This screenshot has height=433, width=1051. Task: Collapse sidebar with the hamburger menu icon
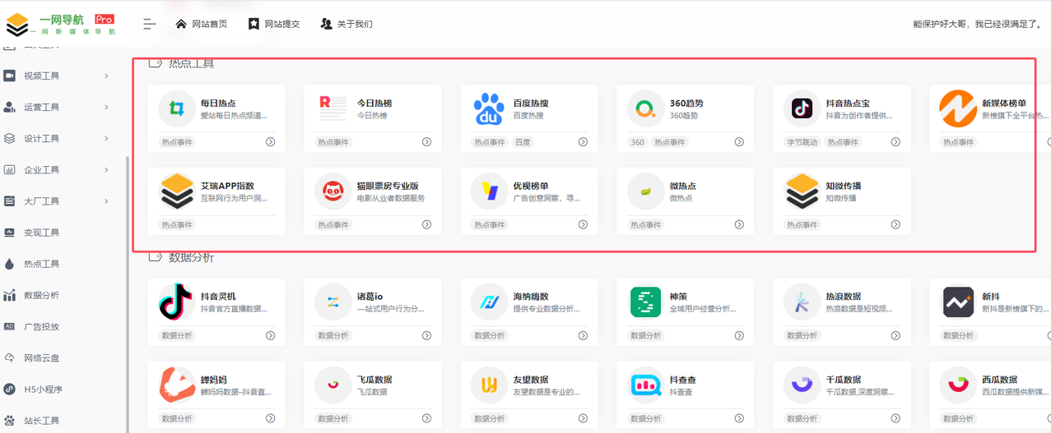150,24
